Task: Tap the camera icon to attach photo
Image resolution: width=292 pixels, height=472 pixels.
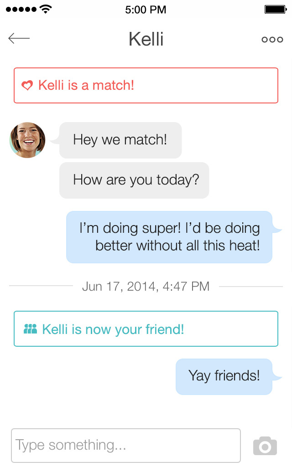Action: (x=265, y=446)
